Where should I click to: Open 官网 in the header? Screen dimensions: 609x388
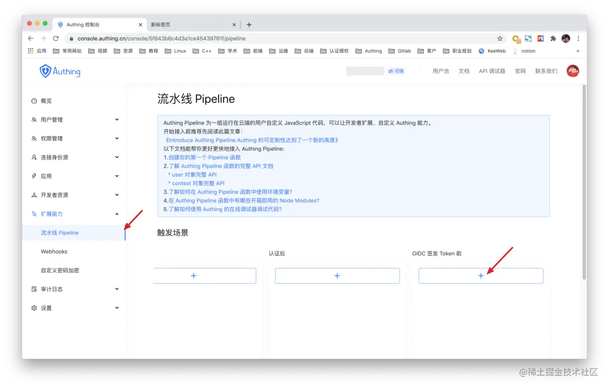tap(520, 71)
